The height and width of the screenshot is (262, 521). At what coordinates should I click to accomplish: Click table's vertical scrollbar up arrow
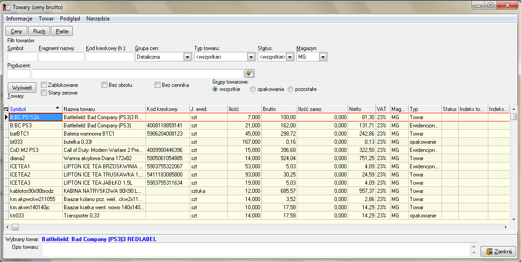514,109
